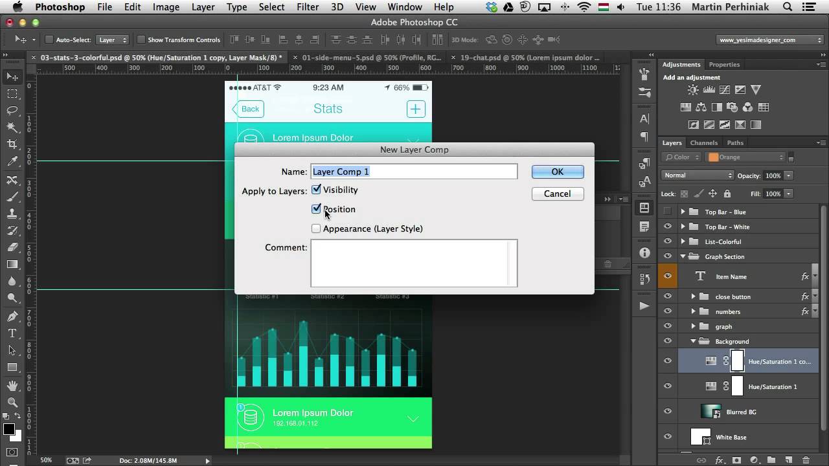Hide the Top Bar - White layer
Screen dimensions: 829x466
tap(668, 227)
